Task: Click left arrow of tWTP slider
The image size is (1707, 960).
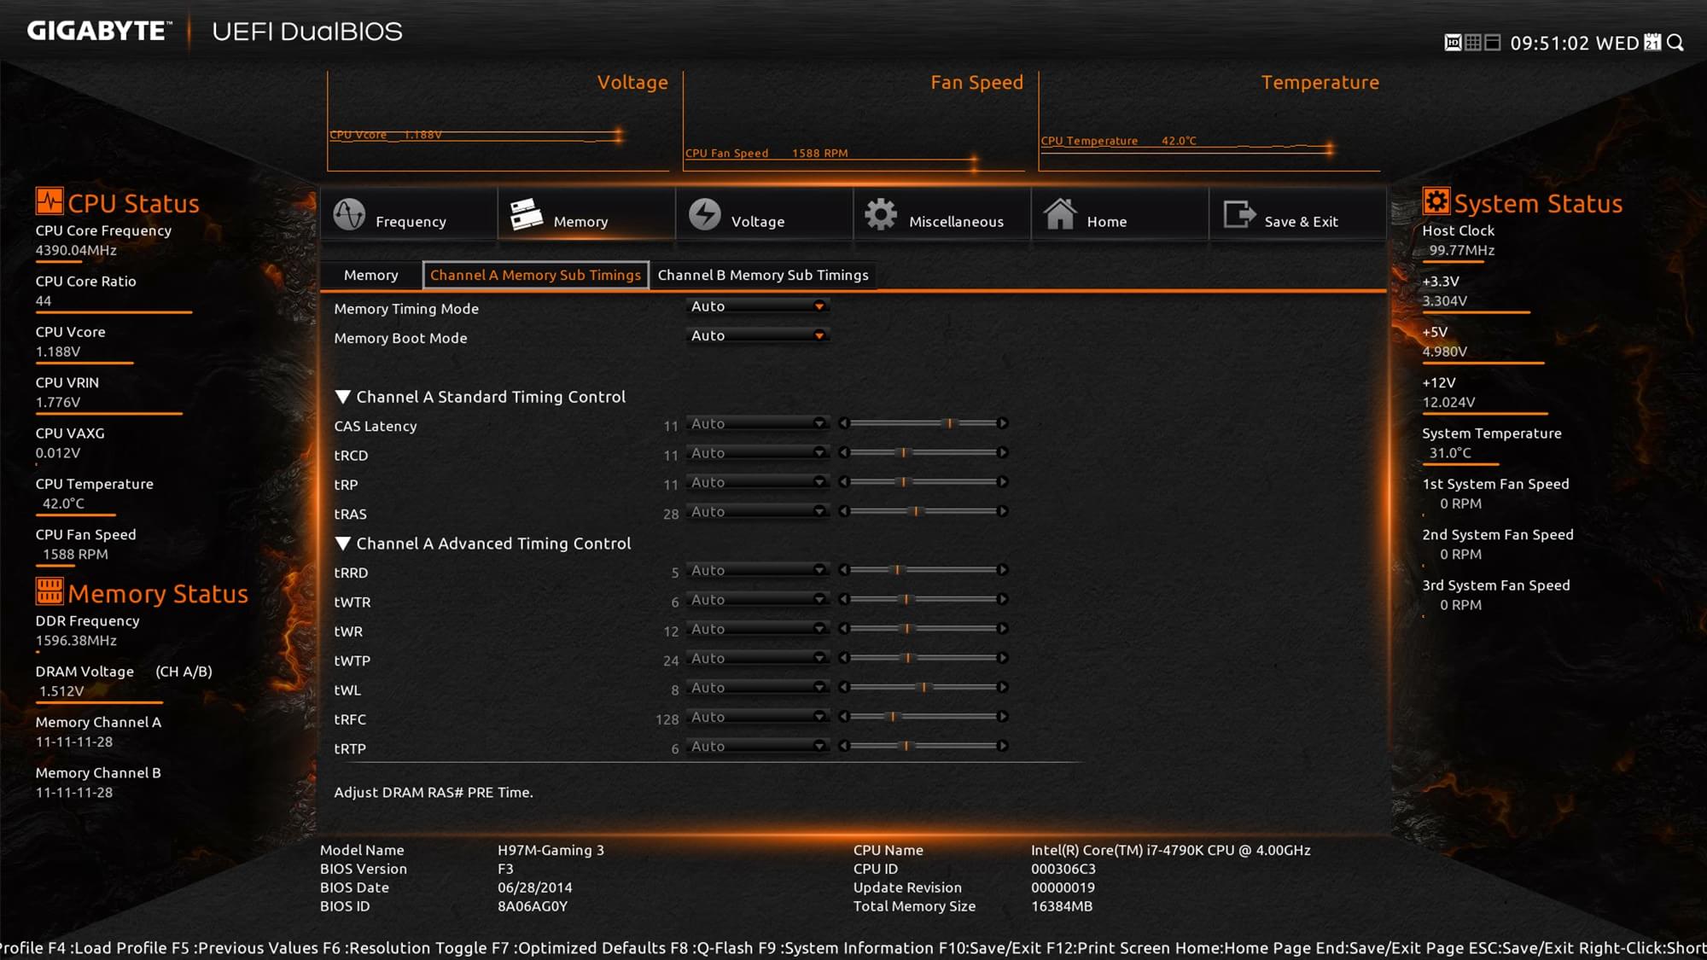Action: [843, 658]
